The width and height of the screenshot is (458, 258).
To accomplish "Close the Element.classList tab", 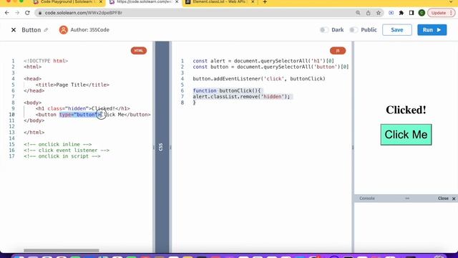I will (x=253, y=2).
